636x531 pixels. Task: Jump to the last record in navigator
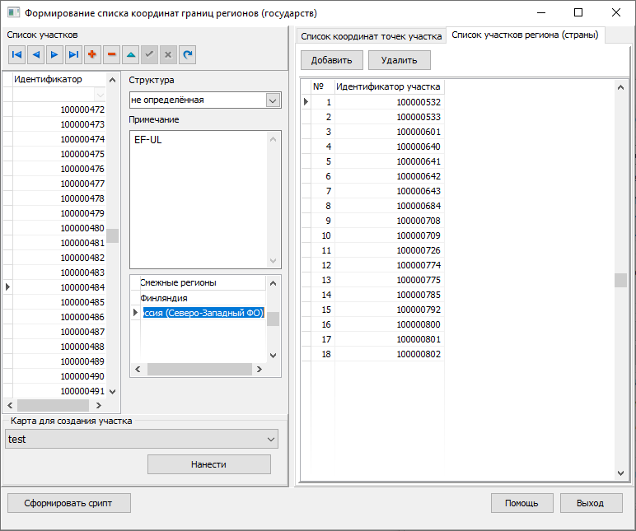point(73,54)
